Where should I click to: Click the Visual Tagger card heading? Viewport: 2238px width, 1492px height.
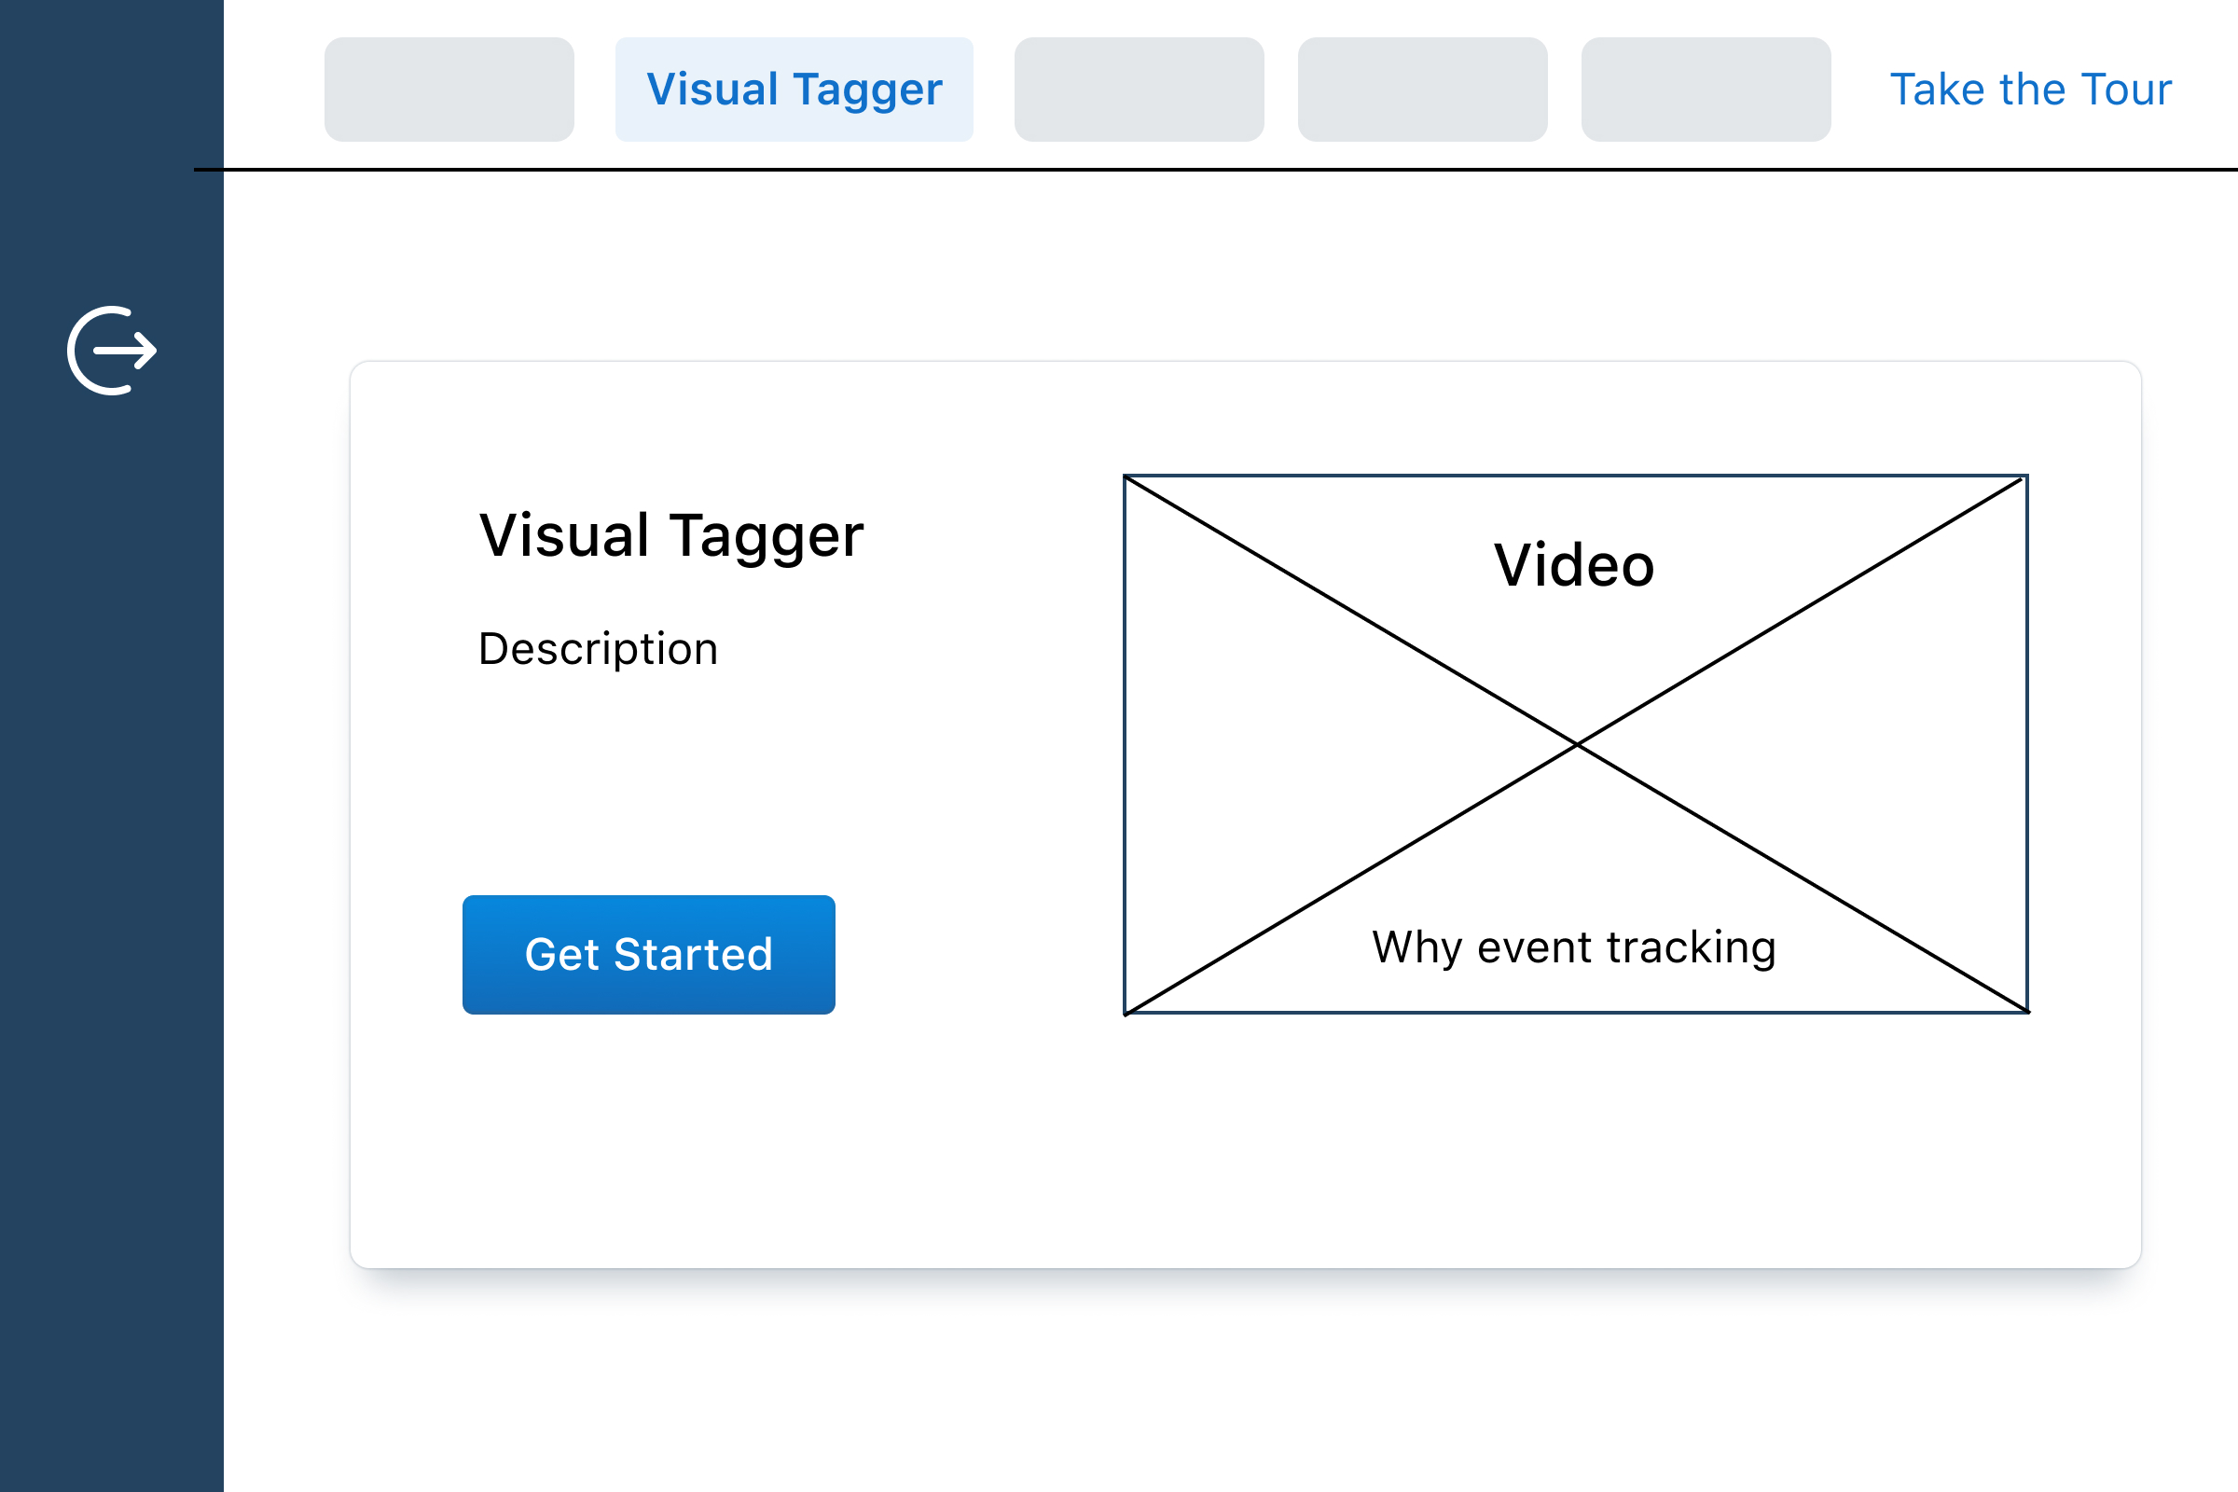click(670, 534)
